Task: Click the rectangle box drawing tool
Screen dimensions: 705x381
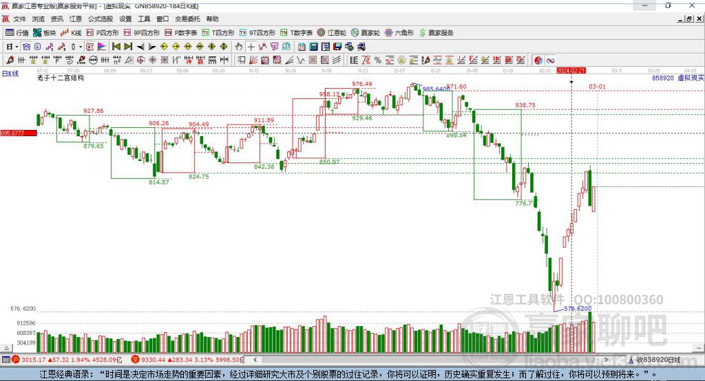Action: click(x=242, y=61)
